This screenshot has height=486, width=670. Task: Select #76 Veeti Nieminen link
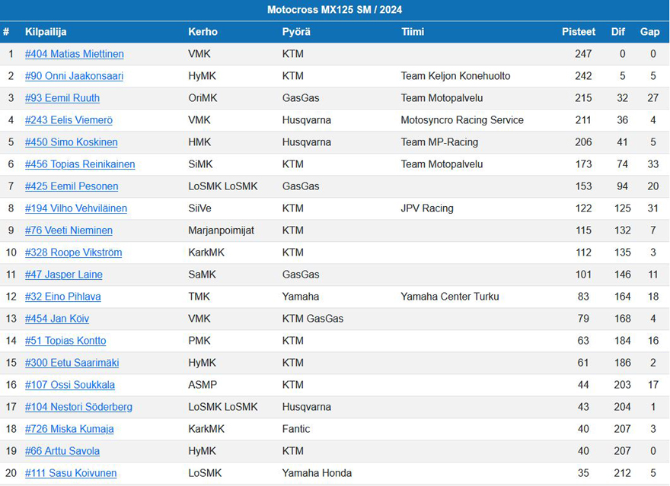pyautogui.click(x=69, y=230)
